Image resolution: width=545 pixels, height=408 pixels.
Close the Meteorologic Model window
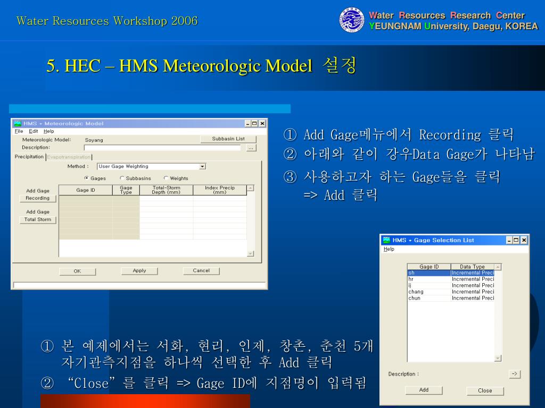coord(262,123)
